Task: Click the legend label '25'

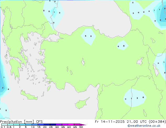Action: tap(51, 127)
